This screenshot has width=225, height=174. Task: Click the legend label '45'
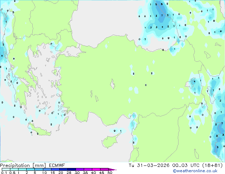click(101, 173)
